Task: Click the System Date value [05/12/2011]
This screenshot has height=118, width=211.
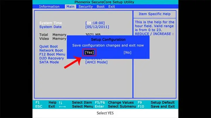Action: 97,27
